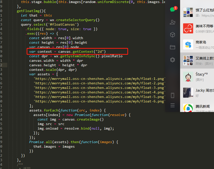Click the canvas.getContext("2d") line

coord(67,51)
